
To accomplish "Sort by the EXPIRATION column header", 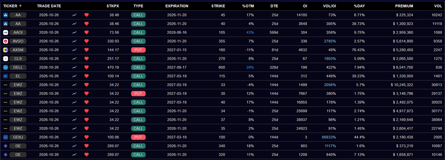I will (177, 6).
